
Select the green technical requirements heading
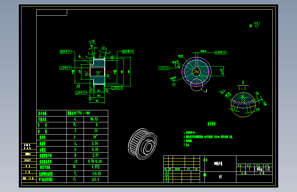[211, 124]
